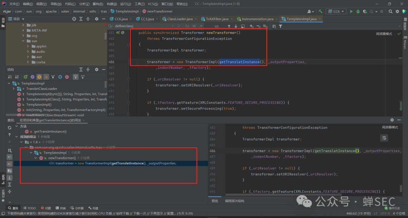The height and width of the screenshot is (218, 408).
Task: Run the CC6 configuration with green play button
Action: pyautogui.click(x=351, y=12)
